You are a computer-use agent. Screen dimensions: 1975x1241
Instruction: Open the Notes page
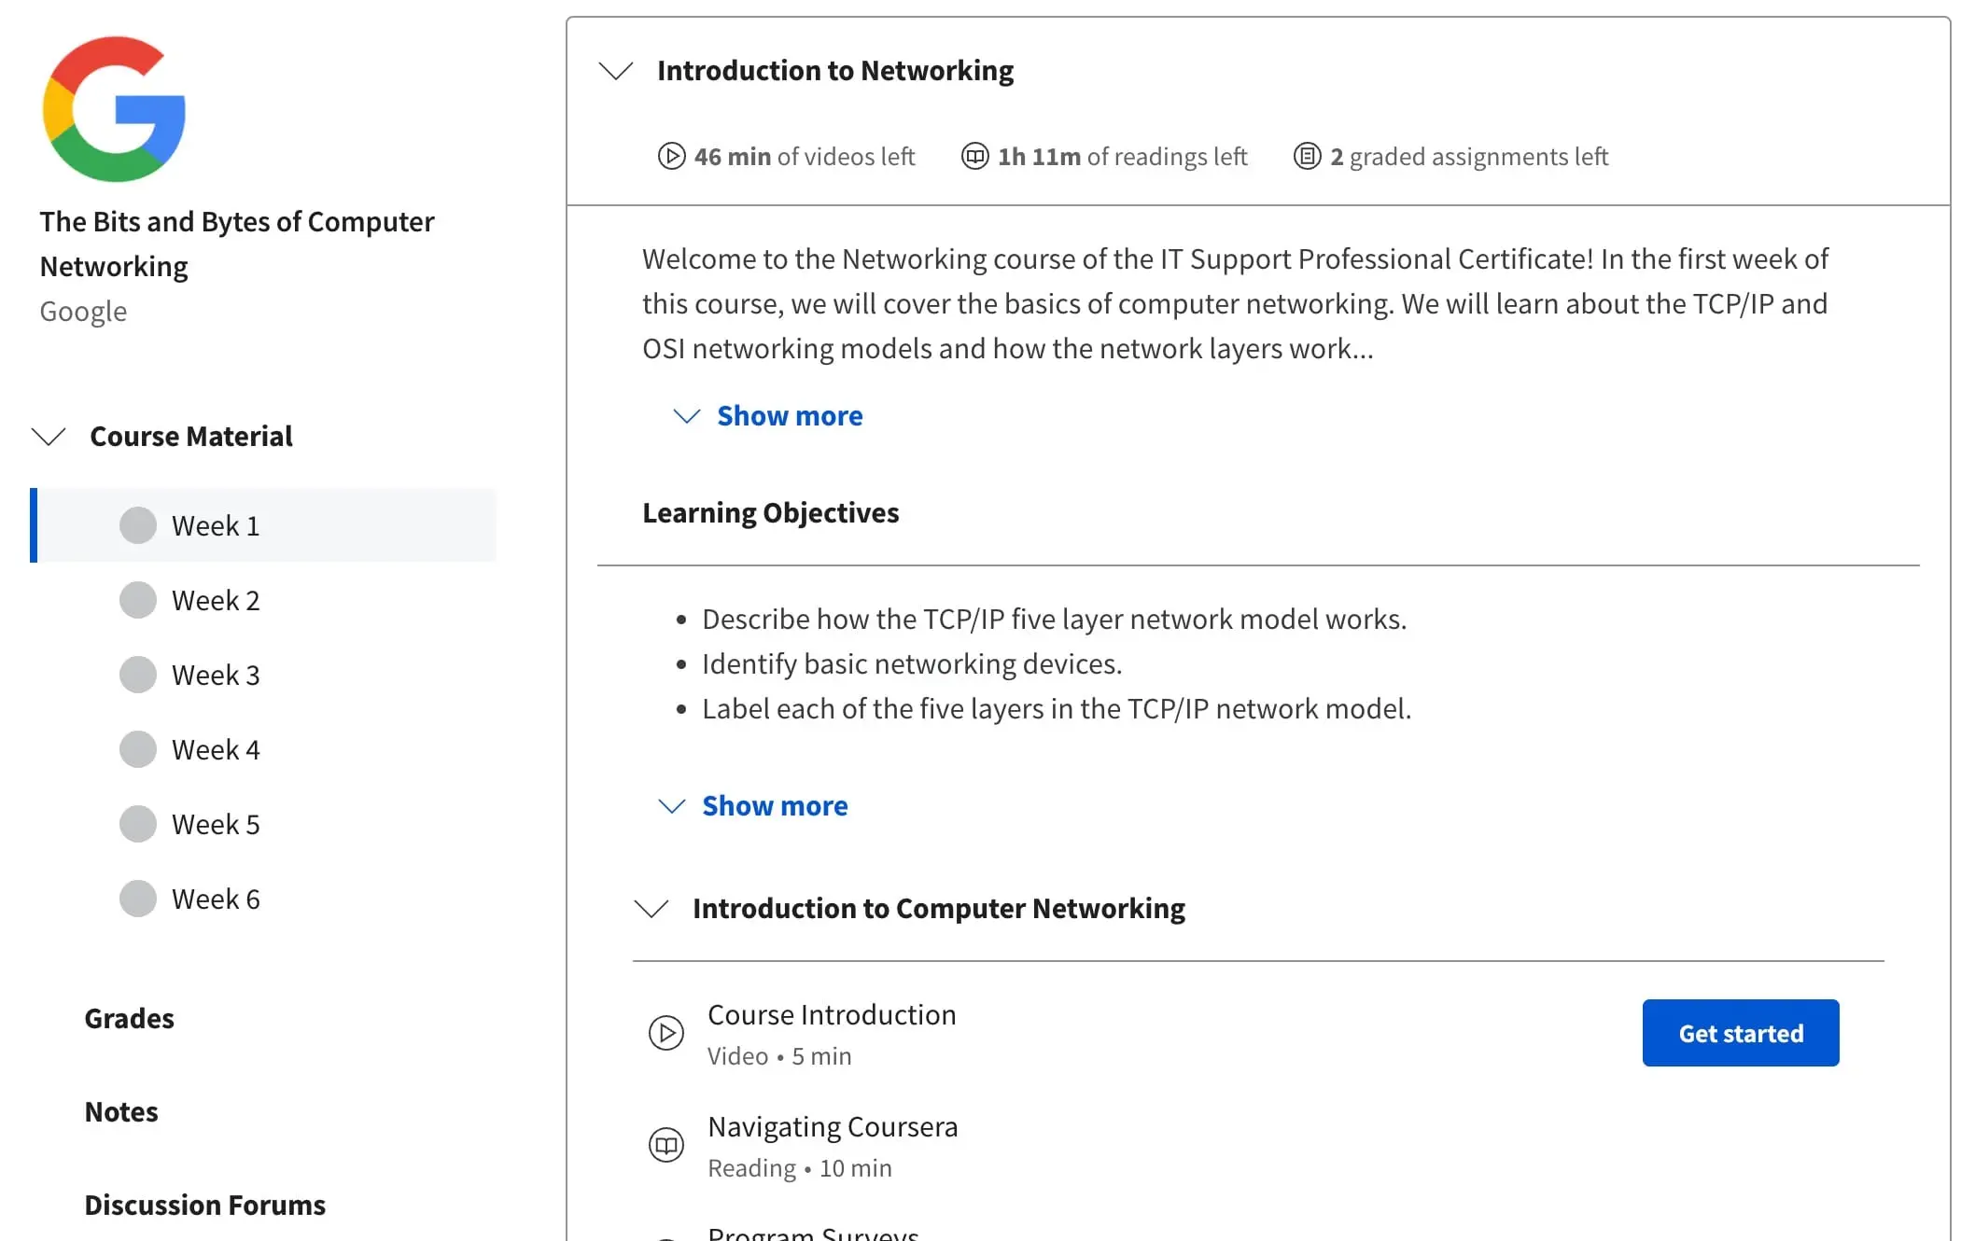coord(121,1111)
